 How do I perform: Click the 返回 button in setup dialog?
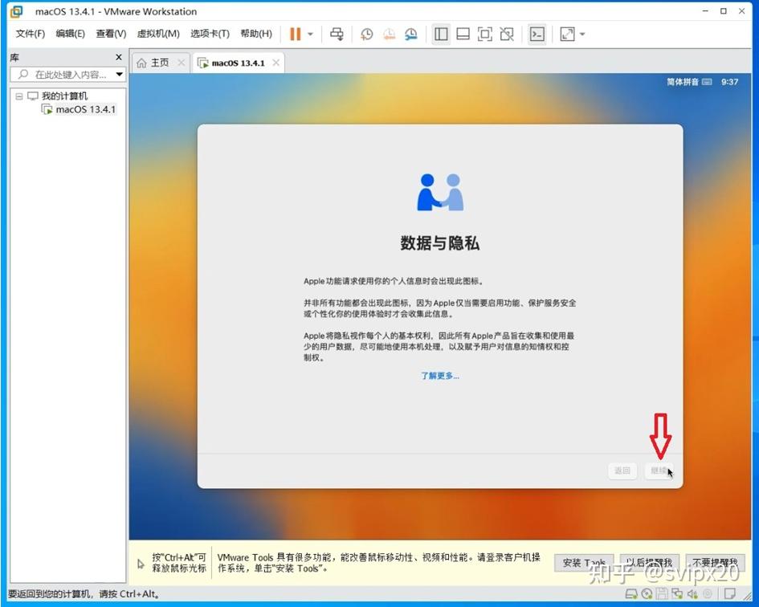pos(622,471)
